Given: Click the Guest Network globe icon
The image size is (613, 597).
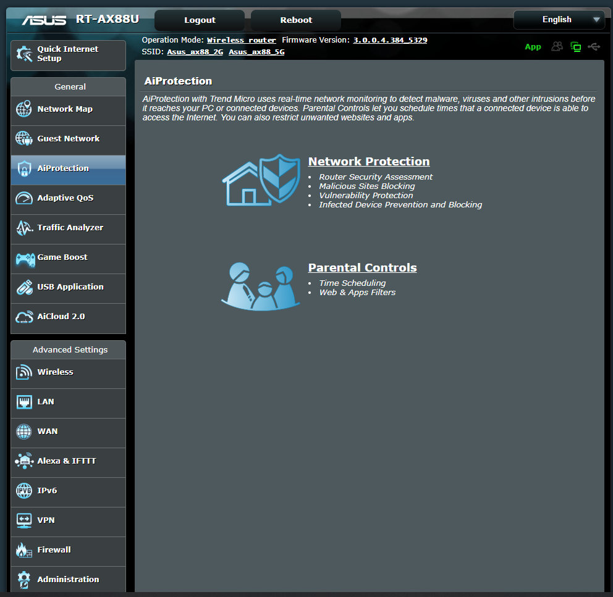Looking at the screenshot, I should [x=24, y=138].
